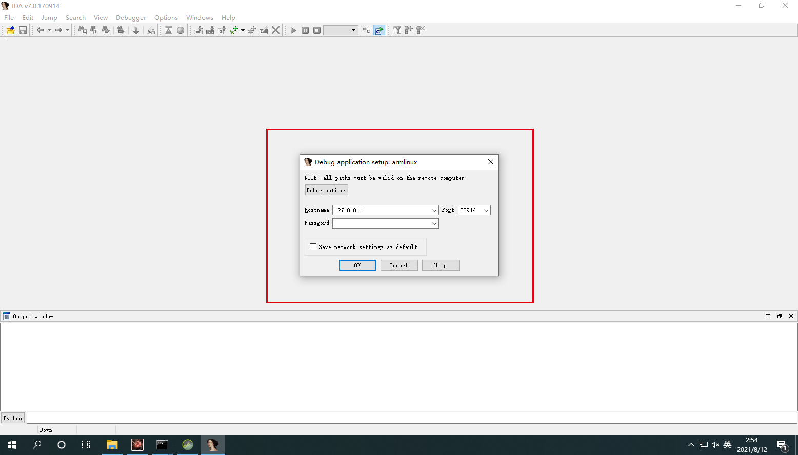Open the Jump menu
798x455 pixels.
click(49, 17)
